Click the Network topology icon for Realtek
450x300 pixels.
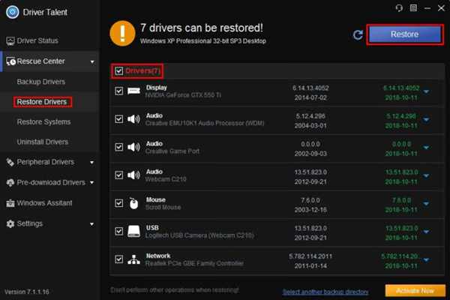click(133, 259)
